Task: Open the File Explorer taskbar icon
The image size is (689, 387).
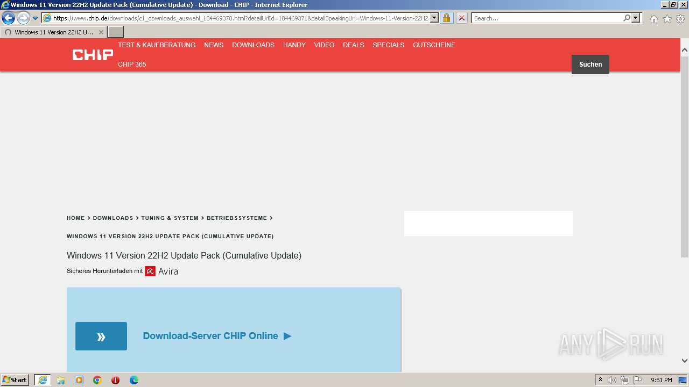Action: [61, 380]
